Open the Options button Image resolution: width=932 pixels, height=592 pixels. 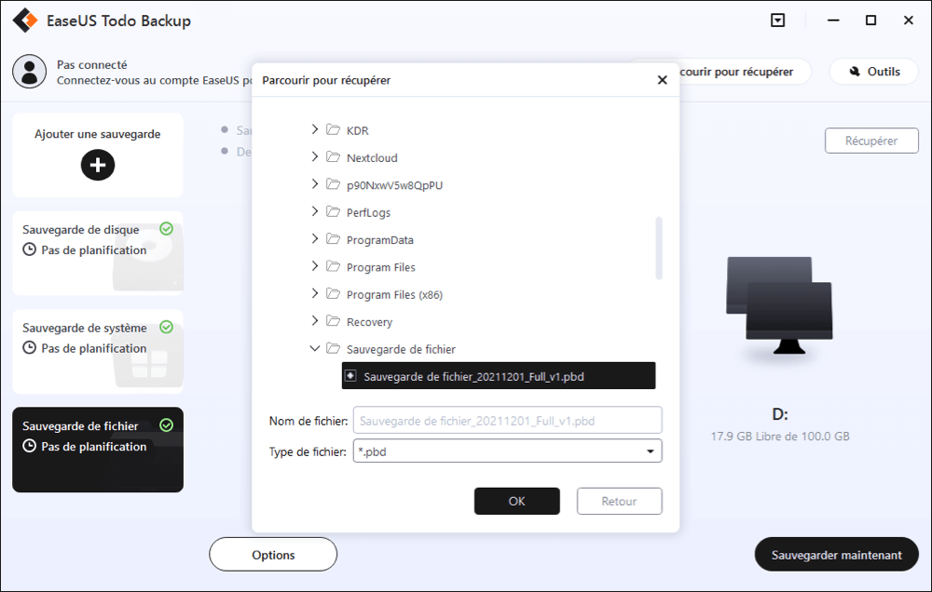coord(273,555)
